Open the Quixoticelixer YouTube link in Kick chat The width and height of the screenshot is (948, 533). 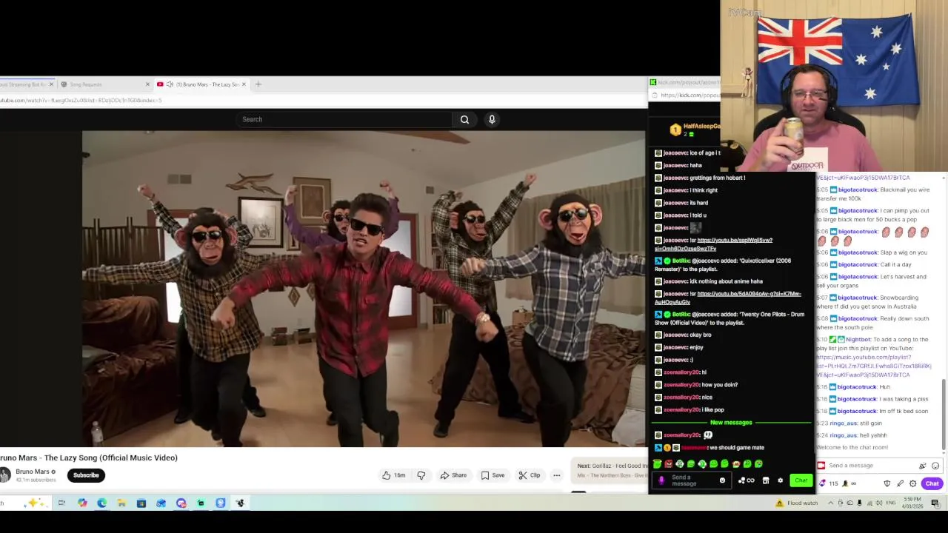pos(713,244)
